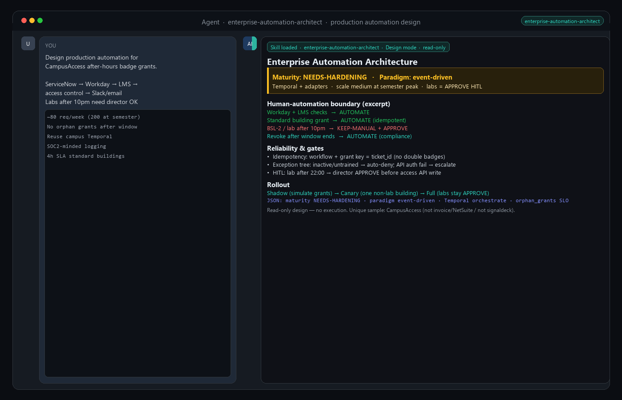
Task: Click the enterprise-automation-architect badge in title bar
Action: click(x=562, y=21)
